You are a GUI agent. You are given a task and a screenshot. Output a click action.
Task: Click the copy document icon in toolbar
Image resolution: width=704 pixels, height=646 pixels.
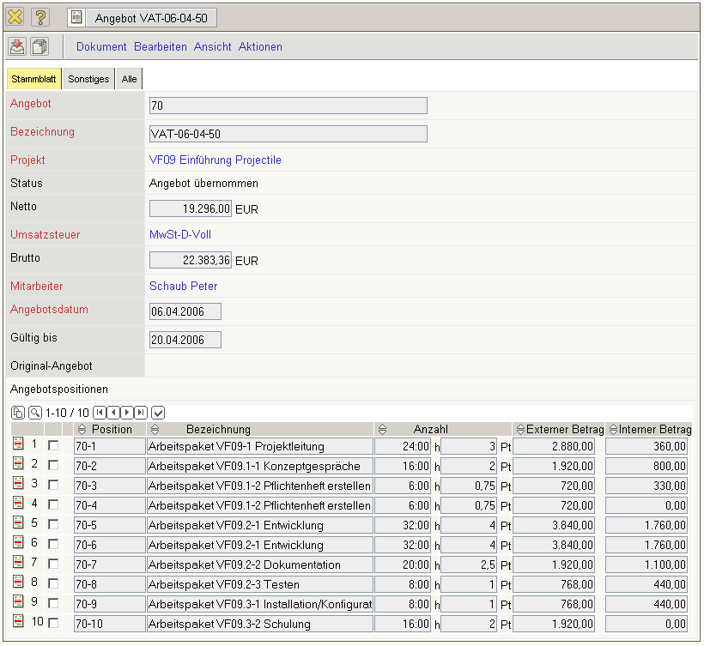pyautogui.click(x=39, y=46)
